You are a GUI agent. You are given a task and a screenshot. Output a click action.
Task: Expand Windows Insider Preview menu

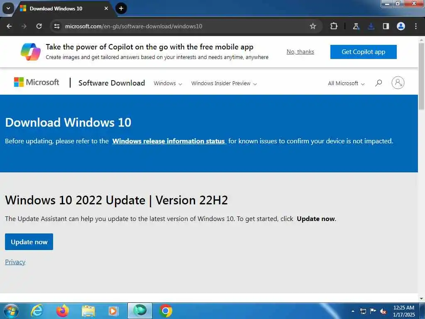click(224, 83)
